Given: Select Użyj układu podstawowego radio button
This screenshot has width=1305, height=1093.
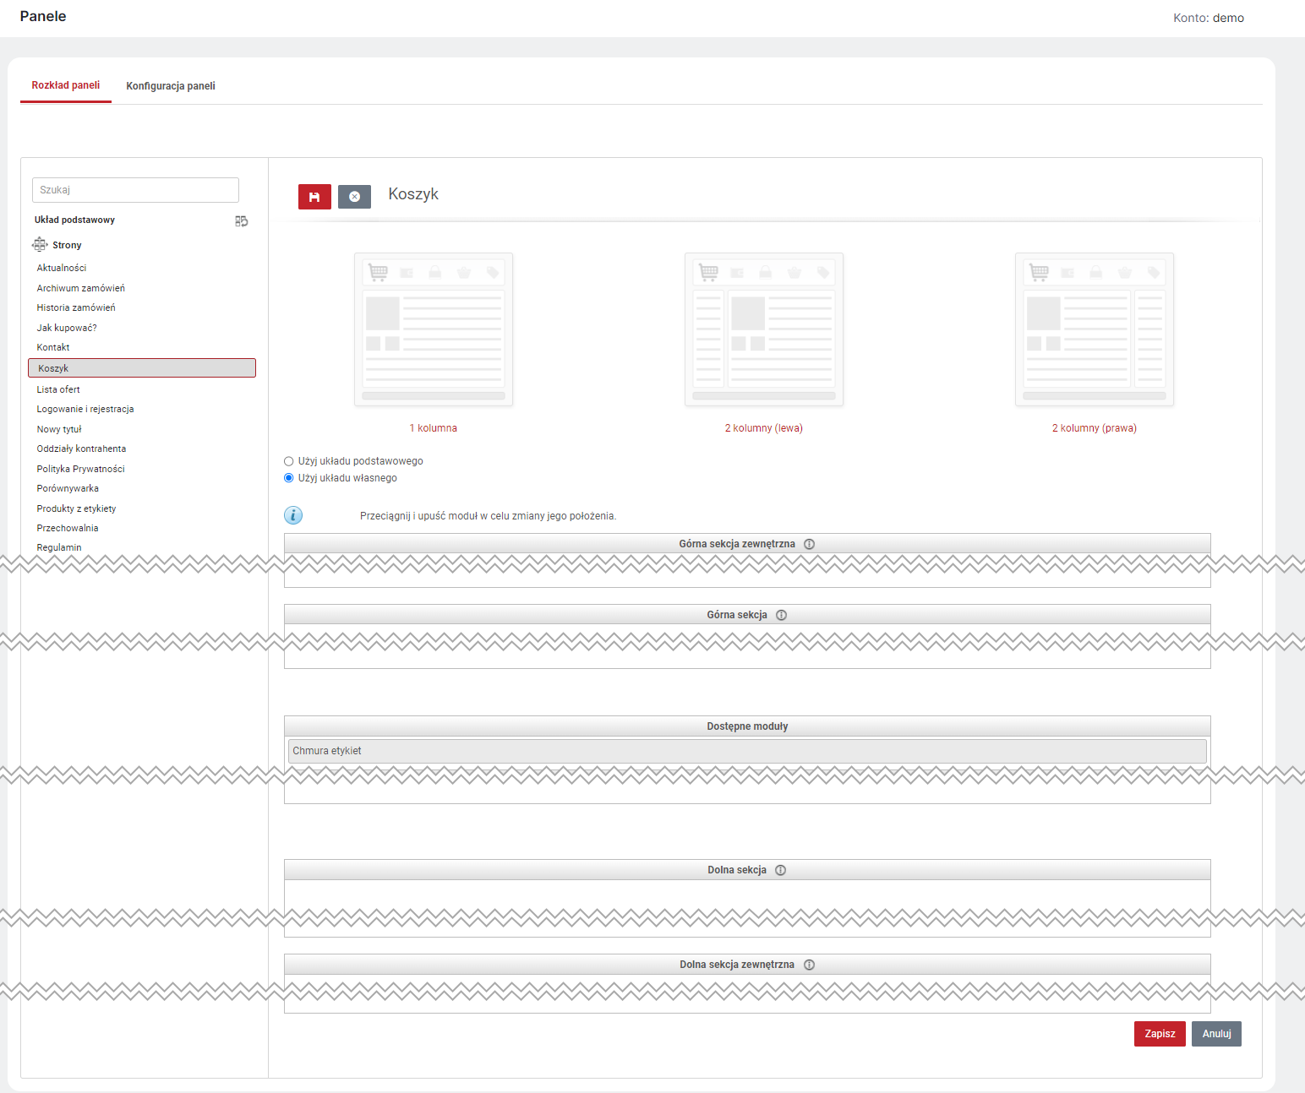Looking at the screenshot, I should pyautogui.click(x=289, y=461).
